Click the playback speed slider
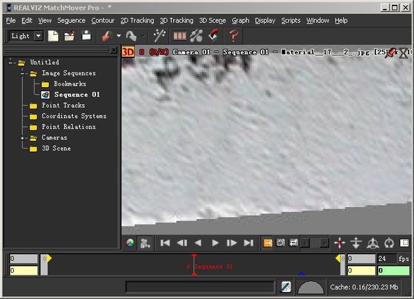 pos(315,243)
